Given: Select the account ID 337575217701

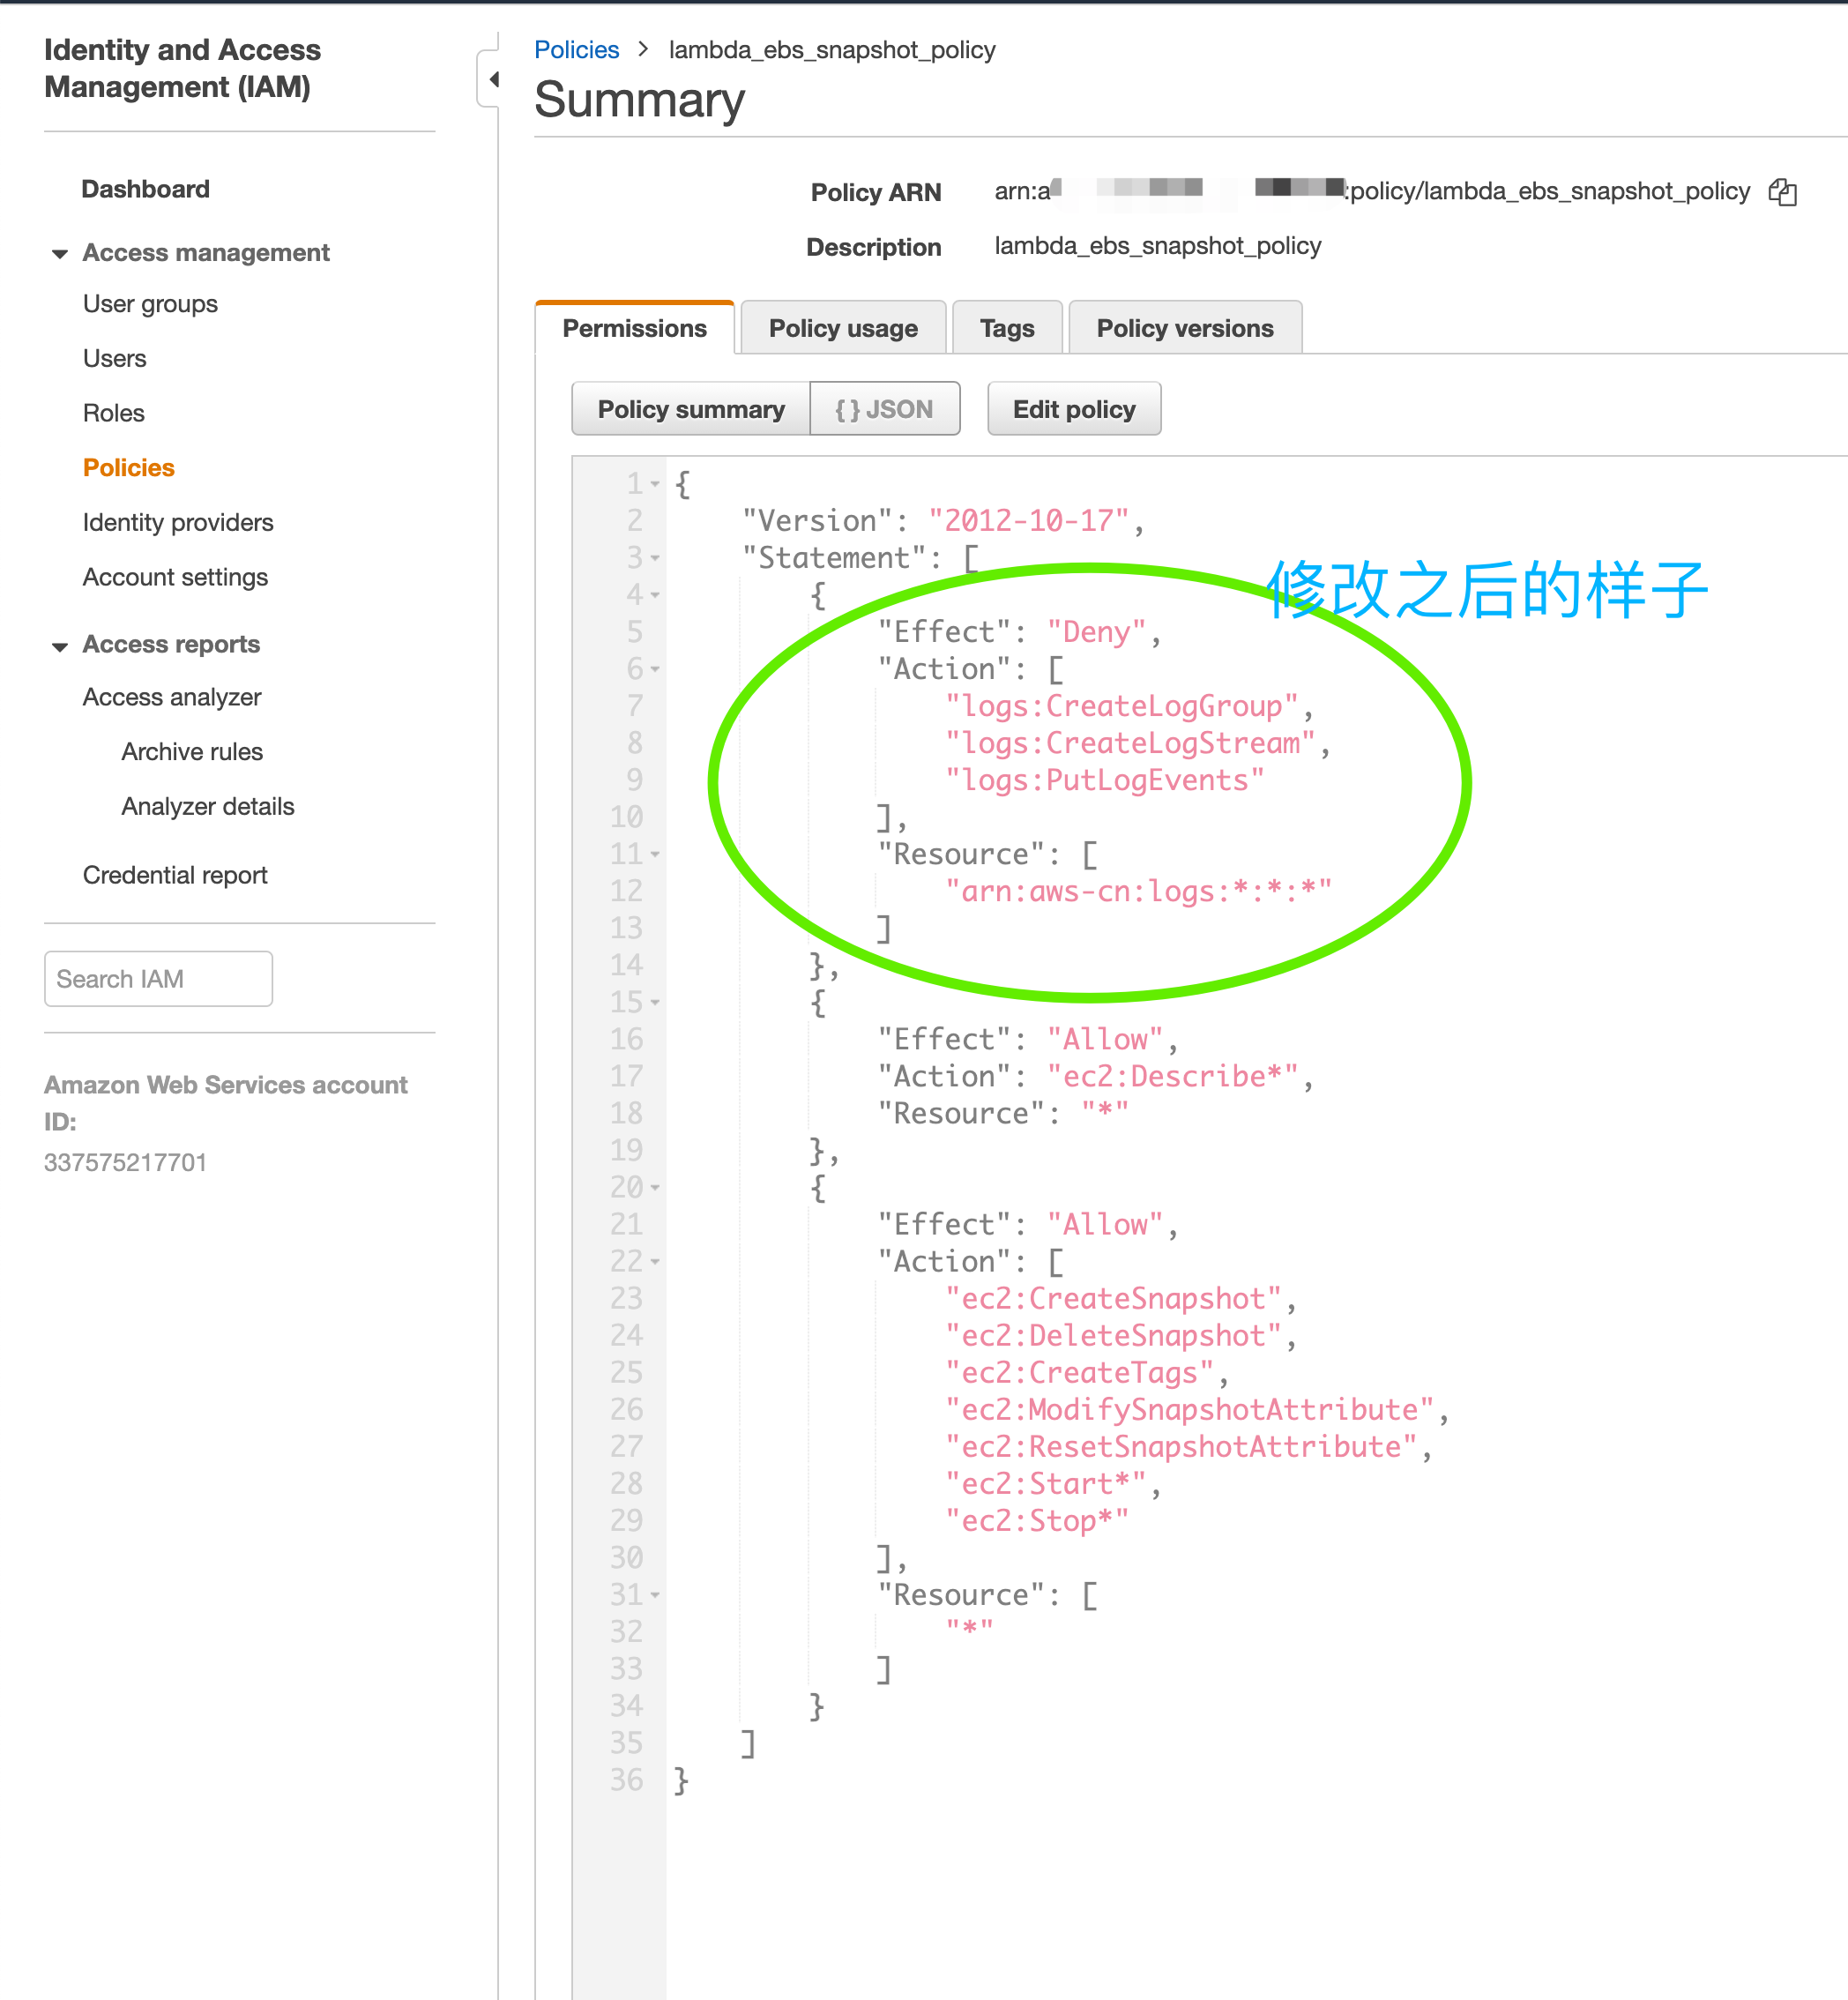Looking at the screenshot, I should [125, 1163].
